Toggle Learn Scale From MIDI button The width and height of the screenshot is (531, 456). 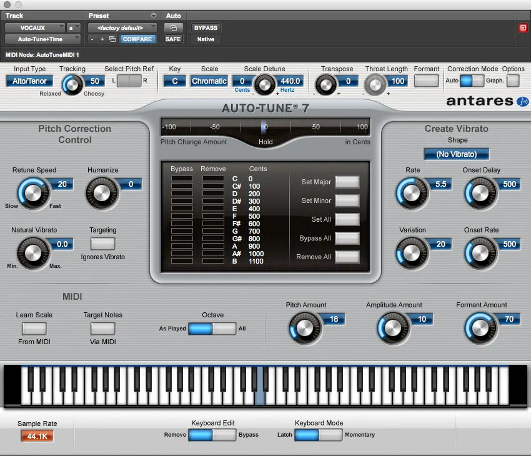(34, 329)
